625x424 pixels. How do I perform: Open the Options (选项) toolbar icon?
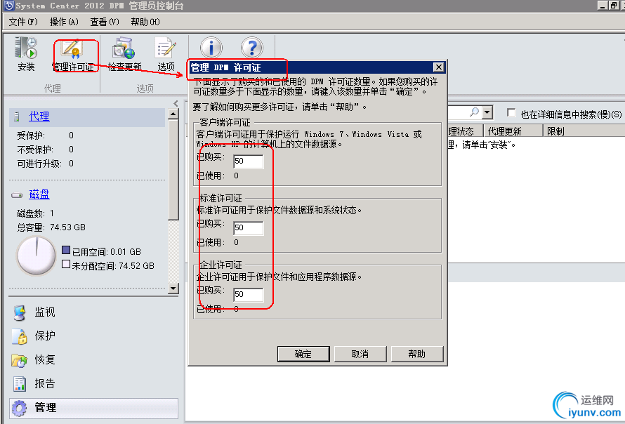(166, 48)
